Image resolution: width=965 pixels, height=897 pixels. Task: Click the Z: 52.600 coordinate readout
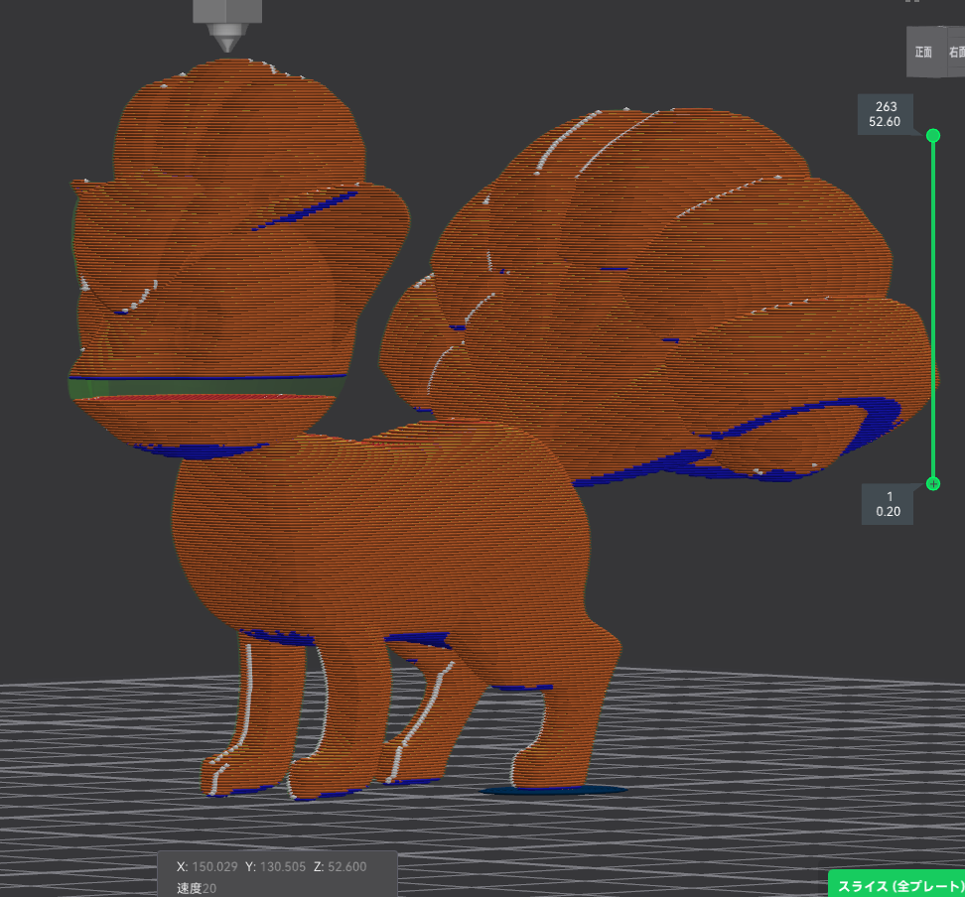pos(340,866)
